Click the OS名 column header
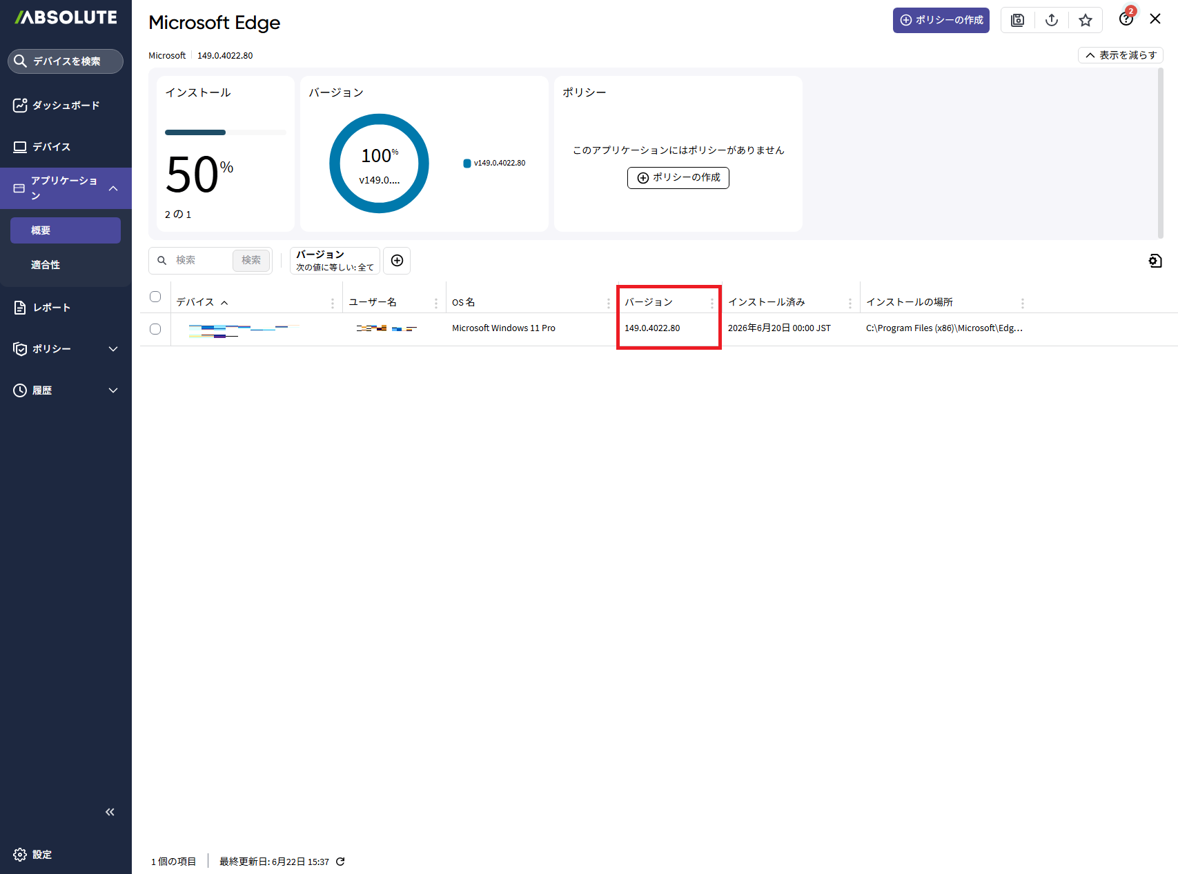 (464, 302)
